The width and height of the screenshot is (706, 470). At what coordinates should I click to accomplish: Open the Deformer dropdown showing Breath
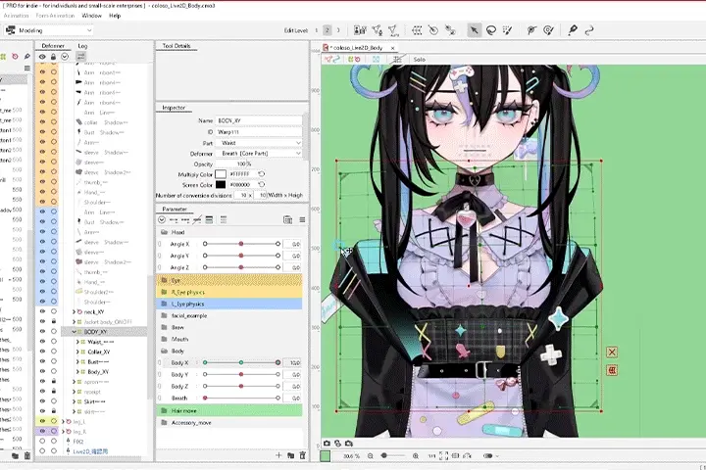point(259,154)
